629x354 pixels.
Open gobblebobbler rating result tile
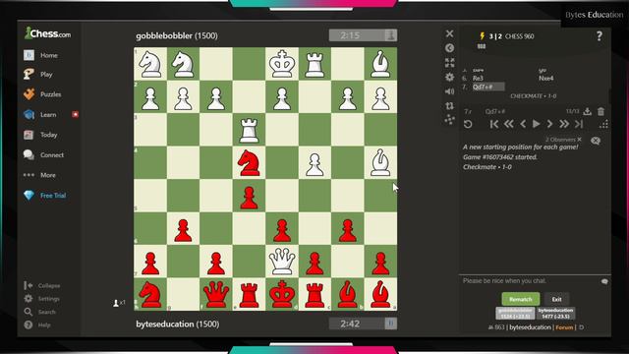[x=515, y=314]
